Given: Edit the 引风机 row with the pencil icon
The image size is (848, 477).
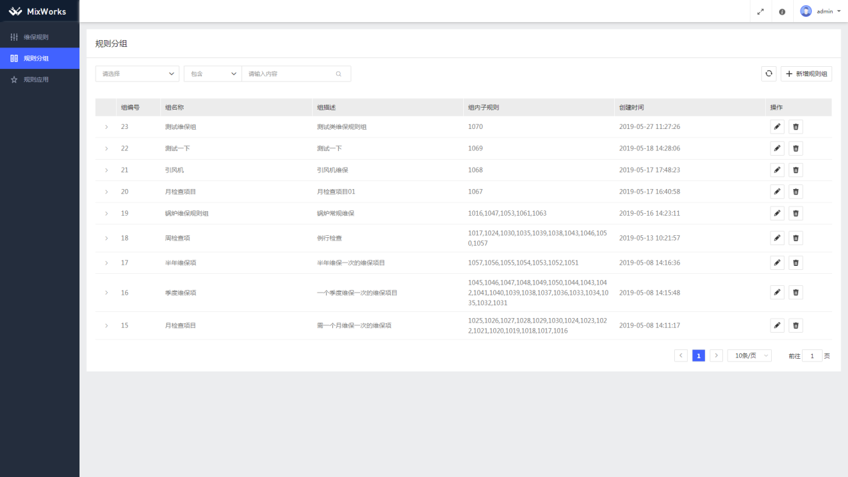Looking at the screenshot, I should click(776, 170).
